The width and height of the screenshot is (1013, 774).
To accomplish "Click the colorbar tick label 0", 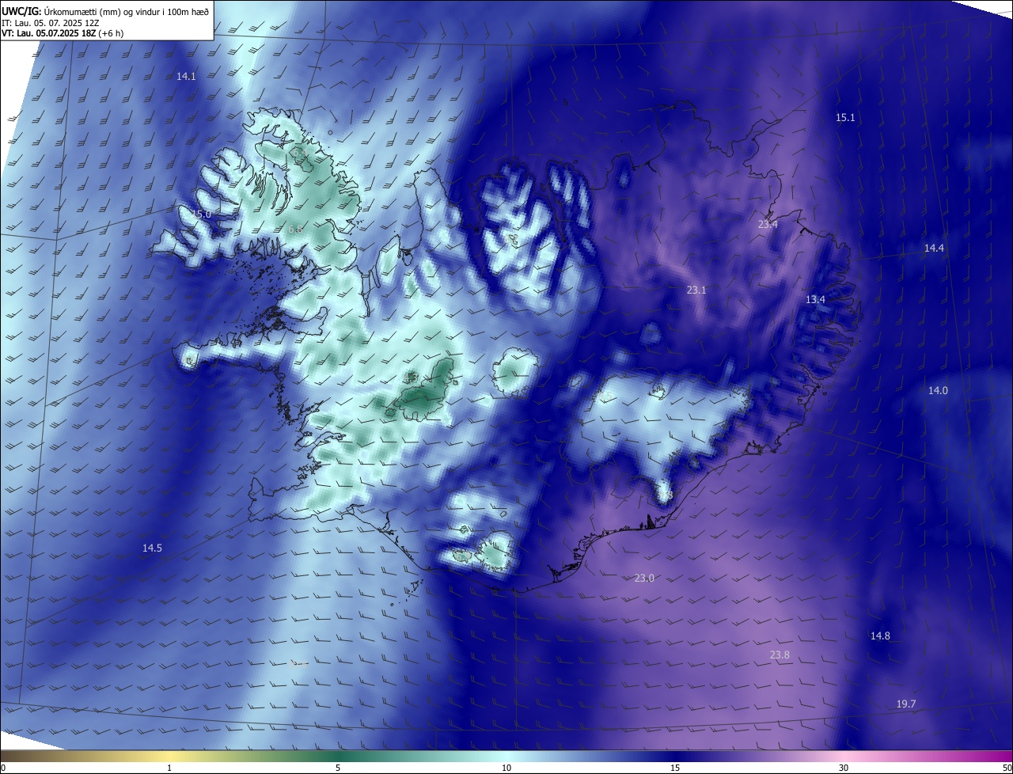I will 3,768.
